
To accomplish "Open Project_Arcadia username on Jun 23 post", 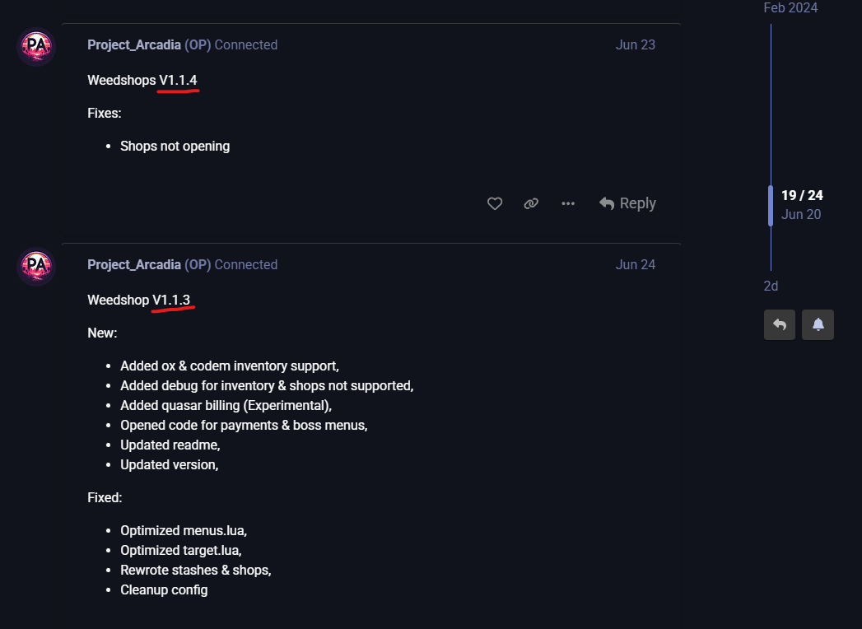I will point(134,44).
